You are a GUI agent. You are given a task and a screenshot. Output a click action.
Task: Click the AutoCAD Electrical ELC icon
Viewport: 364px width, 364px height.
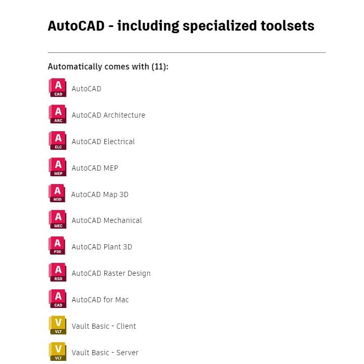[58, 141]
